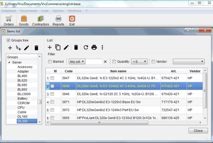Open the Quantity condition dropdown
Image resolution: width=213 pixels, height=143 pixels.
coord(139,62)
